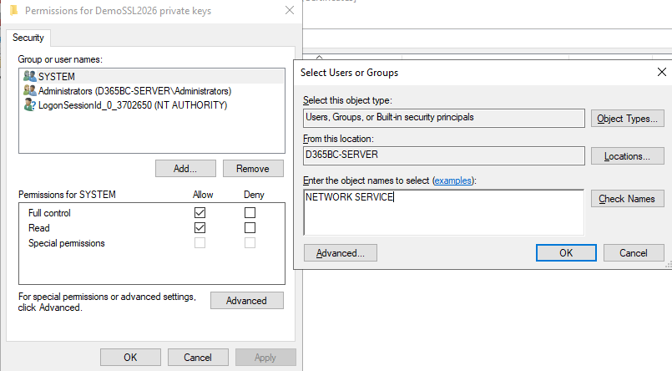Click Cancel in Permissions dialog

point(198,358)
